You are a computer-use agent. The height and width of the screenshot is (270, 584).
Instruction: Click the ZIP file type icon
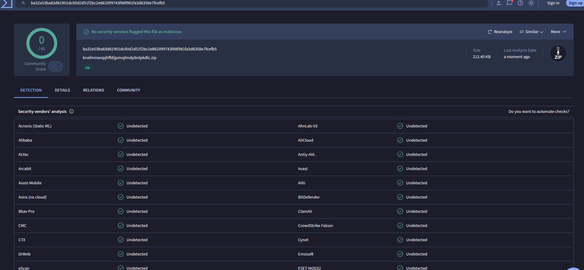558,54
